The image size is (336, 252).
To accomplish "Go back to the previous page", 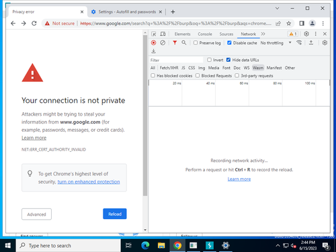I will 13,24.
